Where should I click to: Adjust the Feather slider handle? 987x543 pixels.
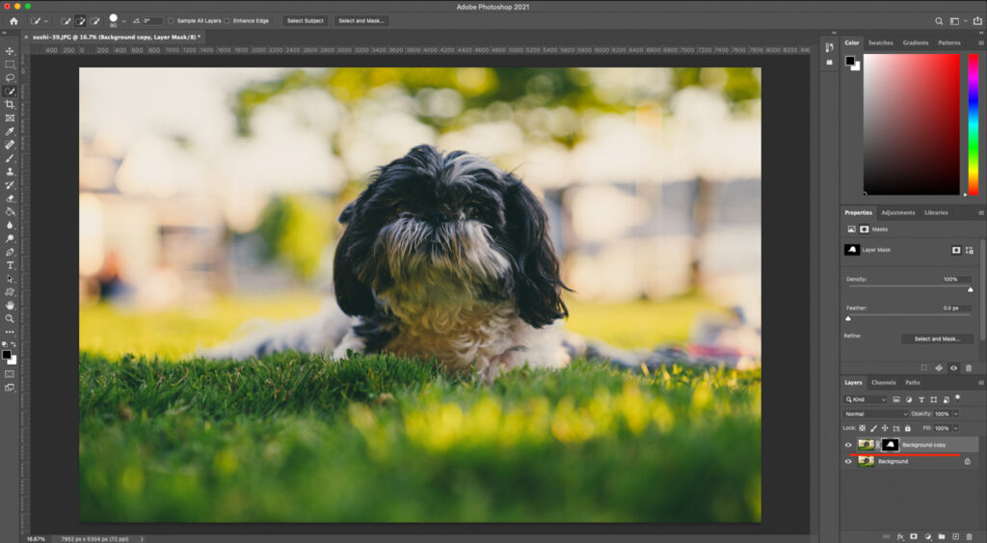click(x=848, y=318)
